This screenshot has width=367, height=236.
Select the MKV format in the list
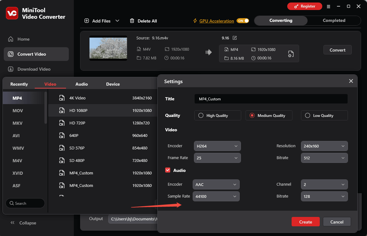click(18, 123)
